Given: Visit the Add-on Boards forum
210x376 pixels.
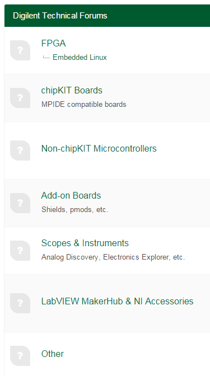Looking at the screenshot, I should [x=71, y=195].
